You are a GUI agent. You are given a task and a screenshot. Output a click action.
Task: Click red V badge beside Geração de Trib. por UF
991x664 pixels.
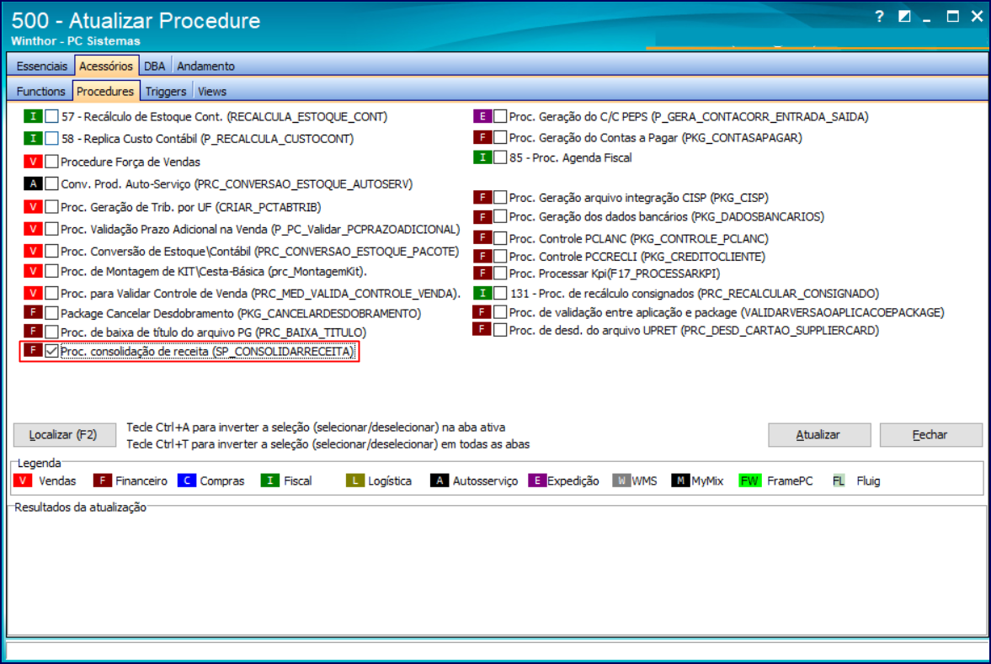coord(33,206)
